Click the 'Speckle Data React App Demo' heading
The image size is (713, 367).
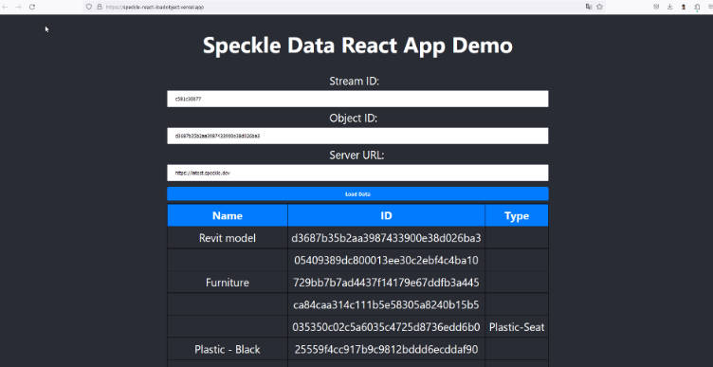(x=357, y=46)
